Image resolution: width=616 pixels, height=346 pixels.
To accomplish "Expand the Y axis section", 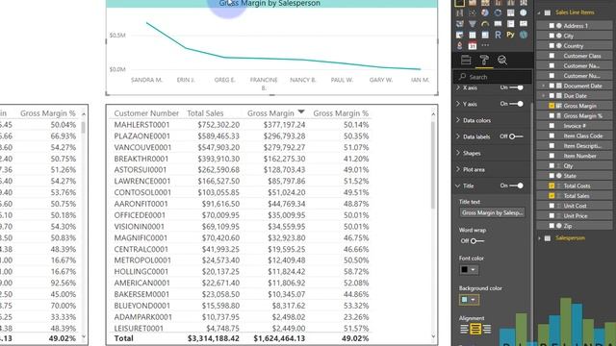I will click(x=458, y=104).
